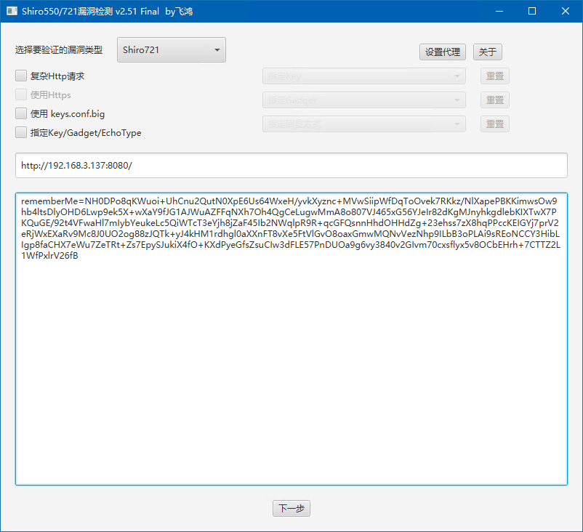The width and height of the screenshot is (583, 532).
Task: Open the Shiro721 vulnerability type dropdown
Action: [172, 50]
